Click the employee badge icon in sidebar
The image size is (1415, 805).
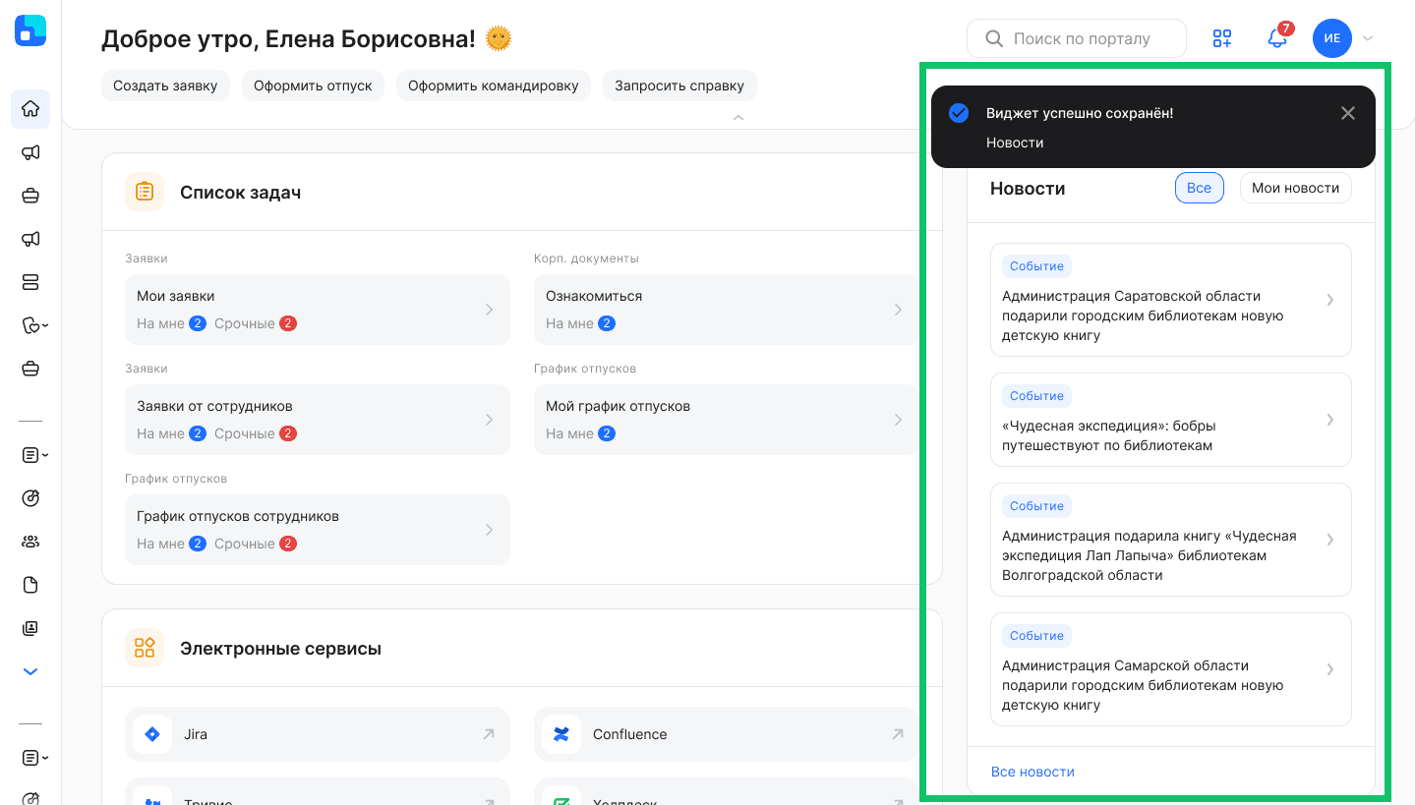coord(30,628)
